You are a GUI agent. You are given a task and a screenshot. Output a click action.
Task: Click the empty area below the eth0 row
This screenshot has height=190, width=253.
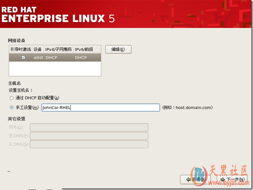pyautogui.click(x=55, y=68)
